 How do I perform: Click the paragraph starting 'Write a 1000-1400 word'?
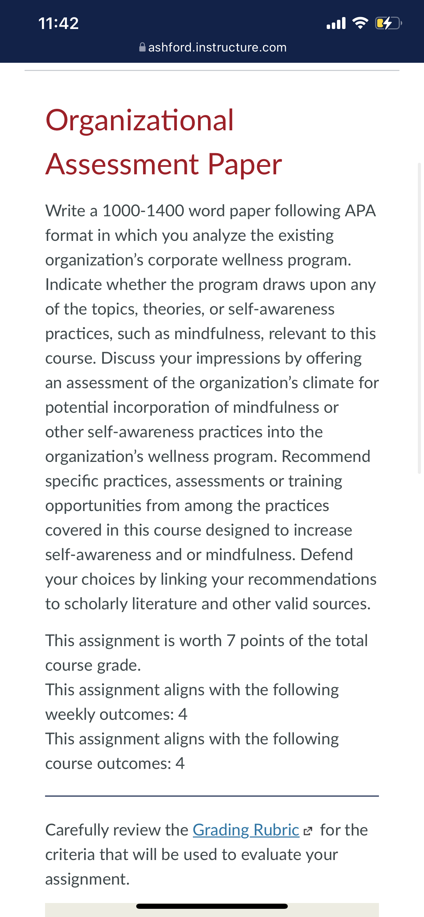point(212,407)
